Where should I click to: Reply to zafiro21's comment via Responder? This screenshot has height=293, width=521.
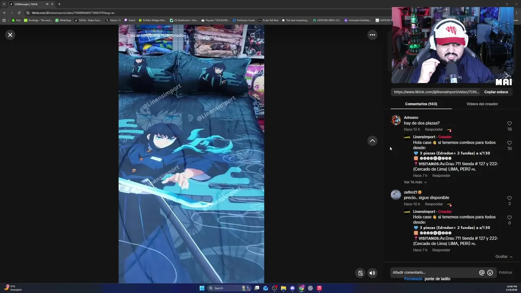click(434, 204)
